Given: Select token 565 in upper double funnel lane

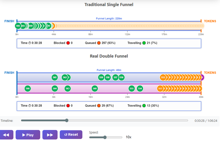Looking at the screenshot, I should tap(55, 77).
